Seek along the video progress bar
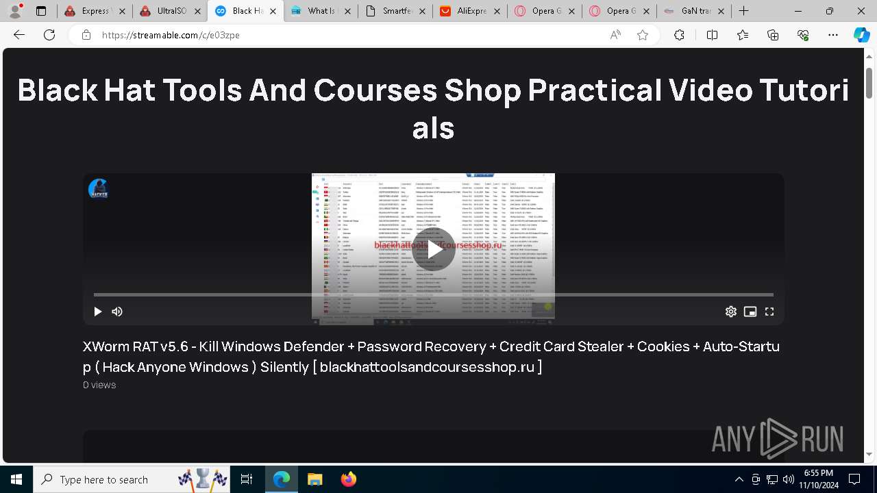The image size is (877, 493). (x=434, y=294)
